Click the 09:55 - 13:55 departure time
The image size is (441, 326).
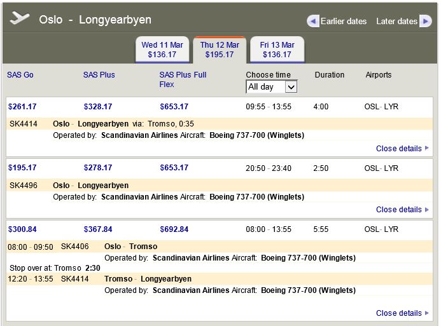[269, 107]
